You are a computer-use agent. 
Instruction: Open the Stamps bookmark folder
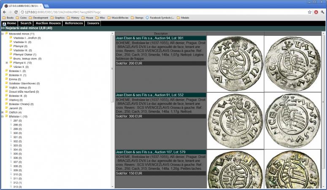coord(137,18)
